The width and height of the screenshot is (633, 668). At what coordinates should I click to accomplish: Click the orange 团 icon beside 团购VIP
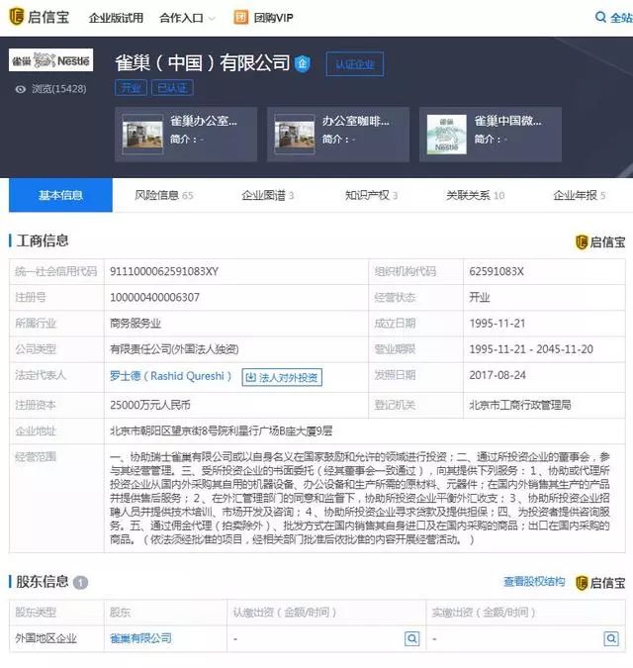[240, 18]
